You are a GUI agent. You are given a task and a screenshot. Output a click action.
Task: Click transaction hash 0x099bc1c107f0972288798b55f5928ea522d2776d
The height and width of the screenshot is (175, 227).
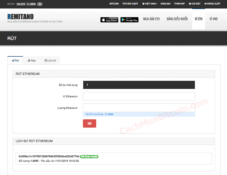[49, 156]
